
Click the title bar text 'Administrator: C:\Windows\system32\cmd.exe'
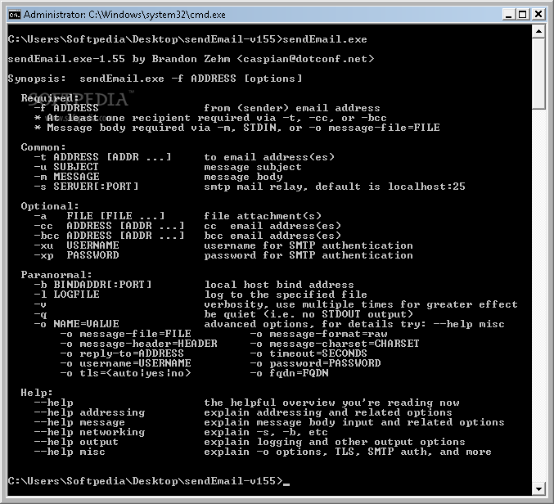pyautogui.click(x=124, y=15)
